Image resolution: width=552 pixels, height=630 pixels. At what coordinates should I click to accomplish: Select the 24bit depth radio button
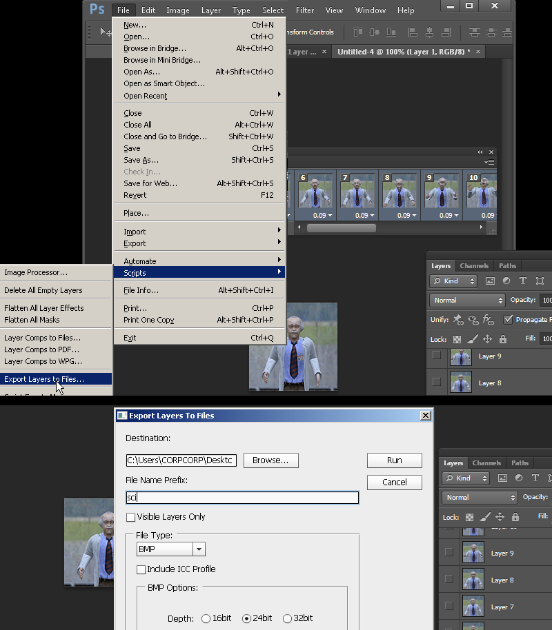pos(246,619)
